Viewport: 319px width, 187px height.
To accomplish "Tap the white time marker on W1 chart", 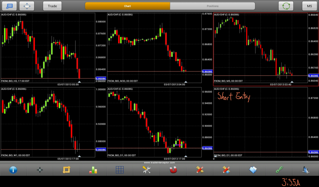I will click(79, 156).
